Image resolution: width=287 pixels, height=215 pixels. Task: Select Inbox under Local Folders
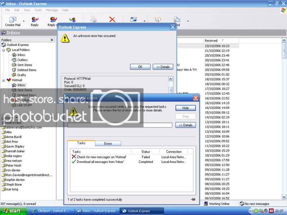(x=21, y=55)
